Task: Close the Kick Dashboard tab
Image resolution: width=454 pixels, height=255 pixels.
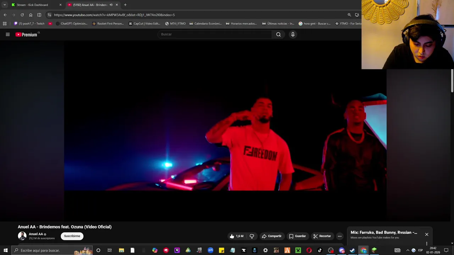Action: point(60,5)
